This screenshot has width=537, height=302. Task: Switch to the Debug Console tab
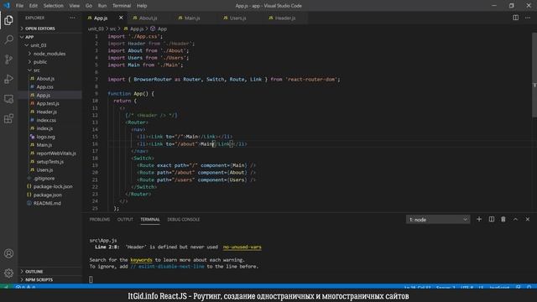click(x=184, y=220)
